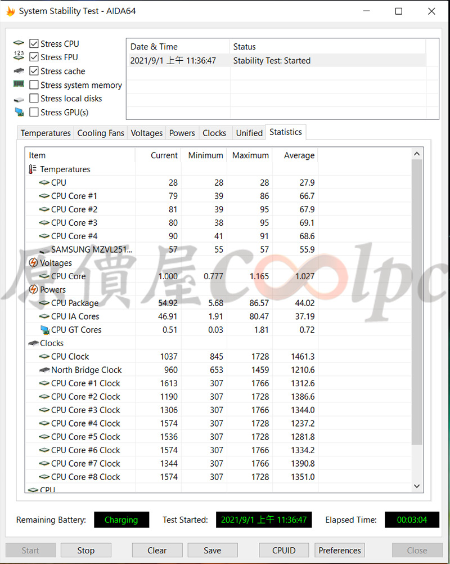Click the monitor icon beside CPU GT Cores

[x=44, y=330]
